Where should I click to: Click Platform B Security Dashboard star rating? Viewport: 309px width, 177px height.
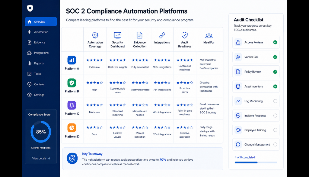117,83
